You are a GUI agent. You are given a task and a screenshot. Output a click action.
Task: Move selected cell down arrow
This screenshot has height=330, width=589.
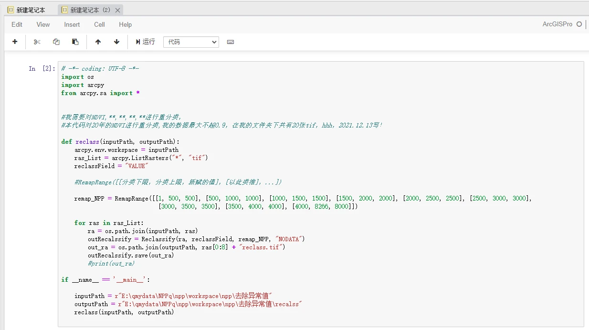tap(116, 42)
